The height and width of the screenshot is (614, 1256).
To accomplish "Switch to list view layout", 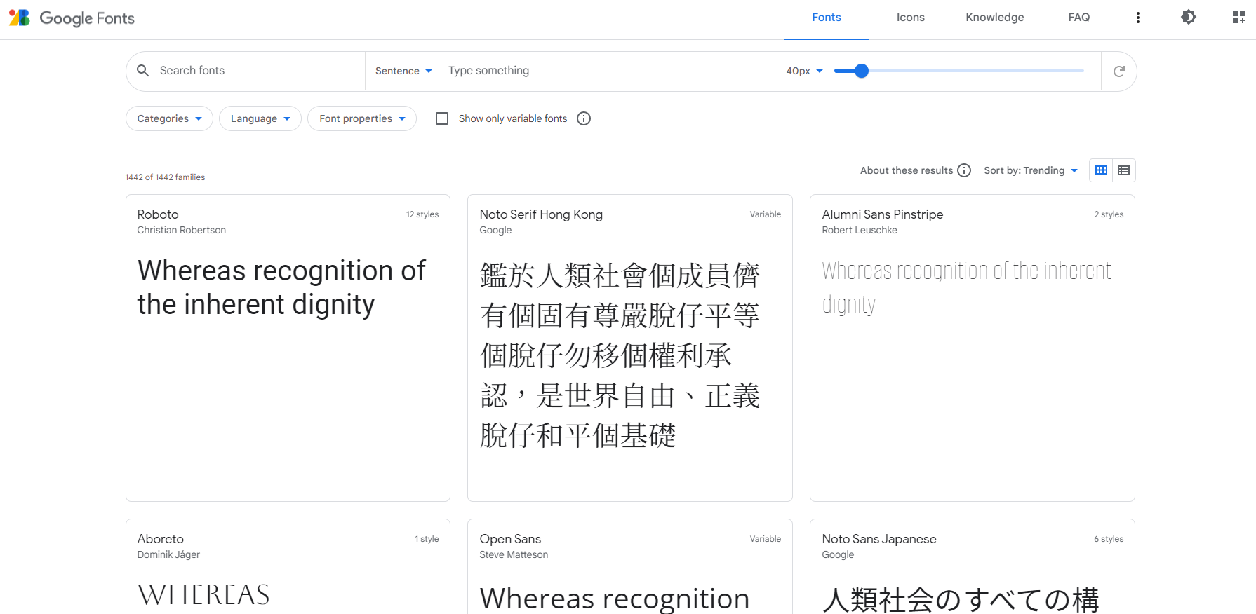I will coord(1123,170).
